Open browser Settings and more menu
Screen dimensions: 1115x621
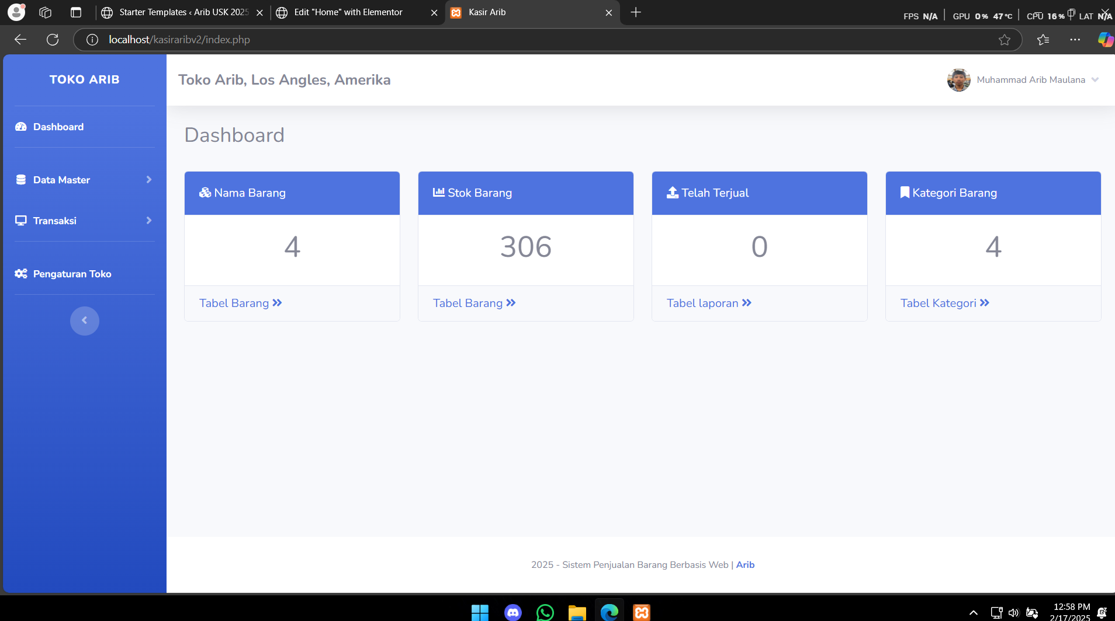coord(1075,40)
